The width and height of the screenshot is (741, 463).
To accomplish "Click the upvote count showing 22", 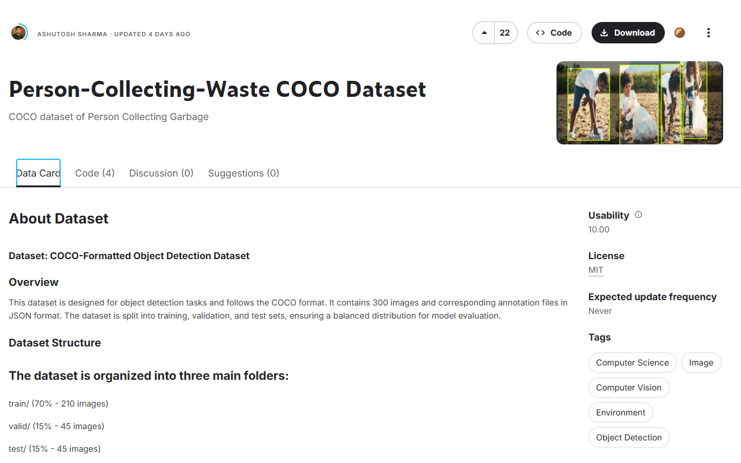I will click(x=505, y=33).
